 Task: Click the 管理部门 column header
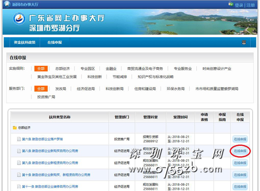point(122,117)
